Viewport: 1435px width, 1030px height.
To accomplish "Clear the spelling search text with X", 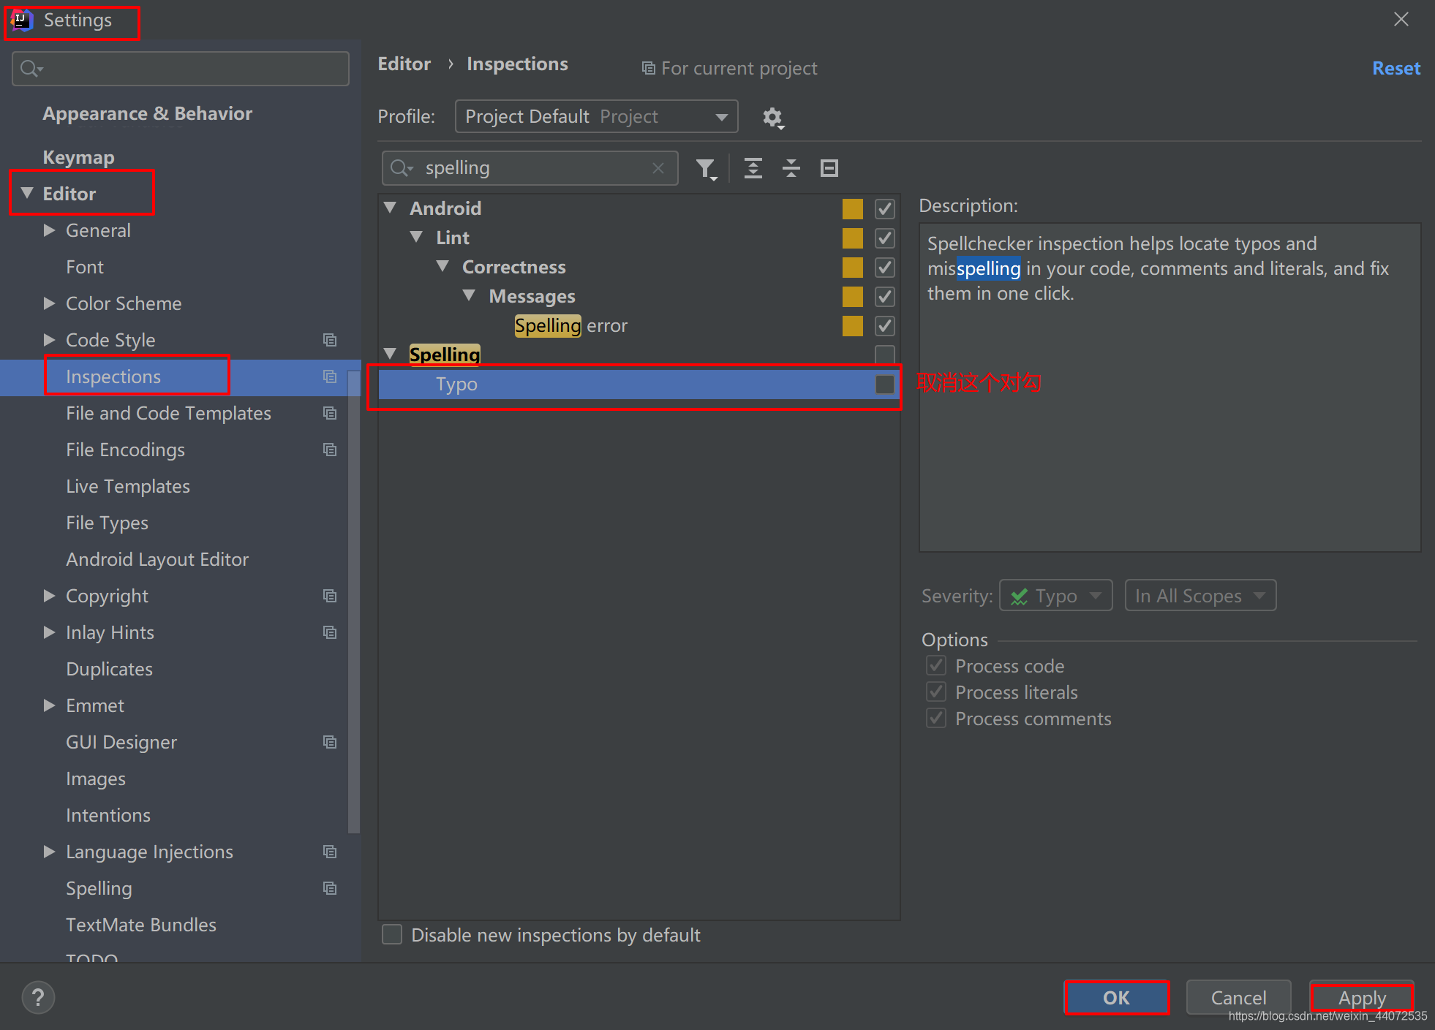I will click(658, 168).
